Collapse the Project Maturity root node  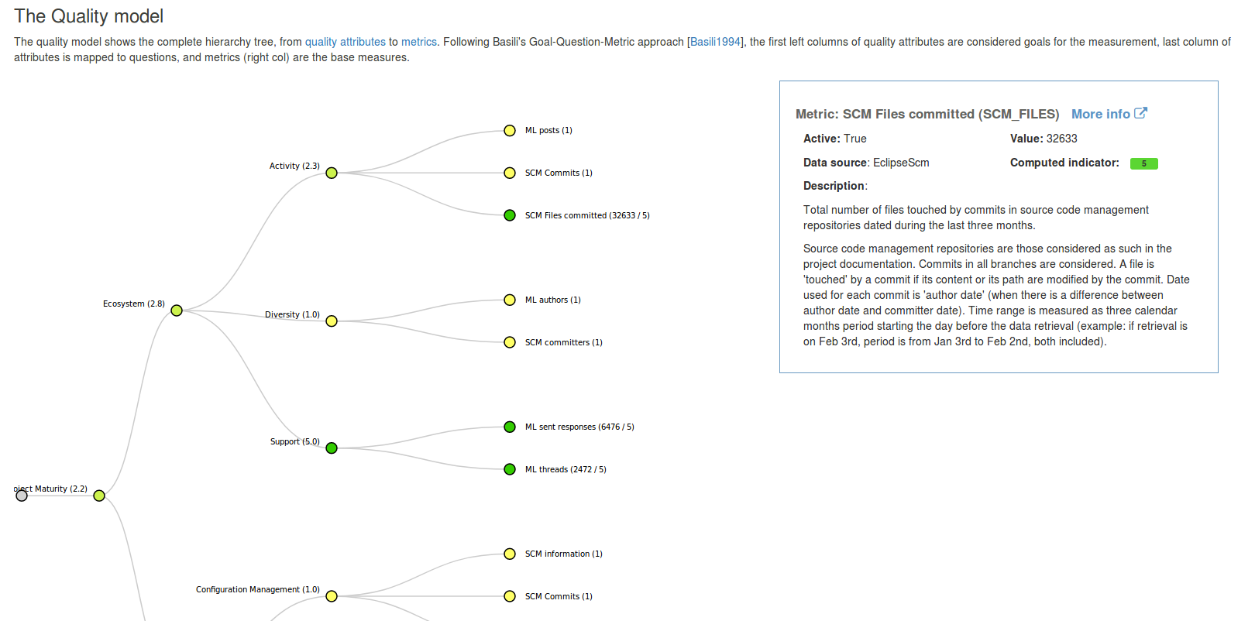coord(99,496)
